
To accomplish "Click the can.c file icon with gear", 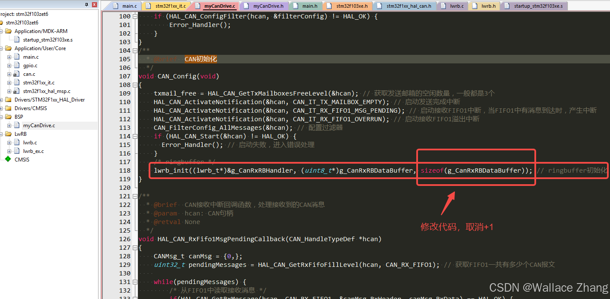I will tap(16, 74).
